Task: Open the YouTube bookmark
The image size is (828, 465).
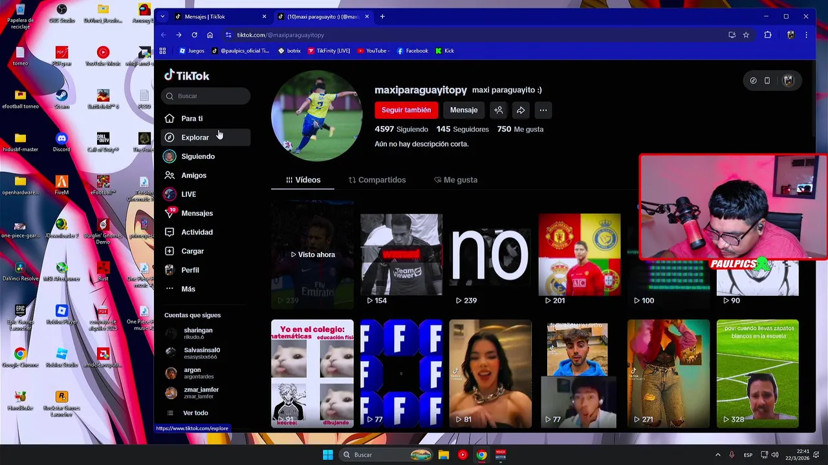Action: 373,50
